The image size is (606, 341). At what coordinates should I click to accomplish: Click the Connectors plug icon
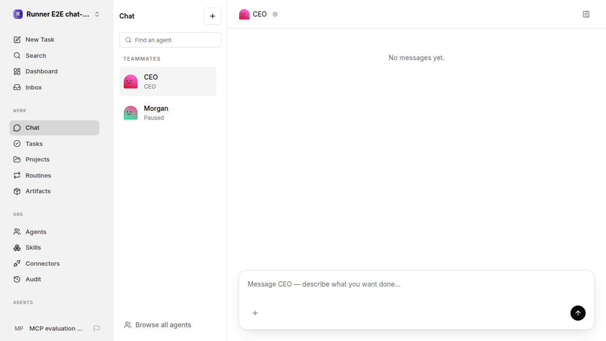click(x=17, y=264)
